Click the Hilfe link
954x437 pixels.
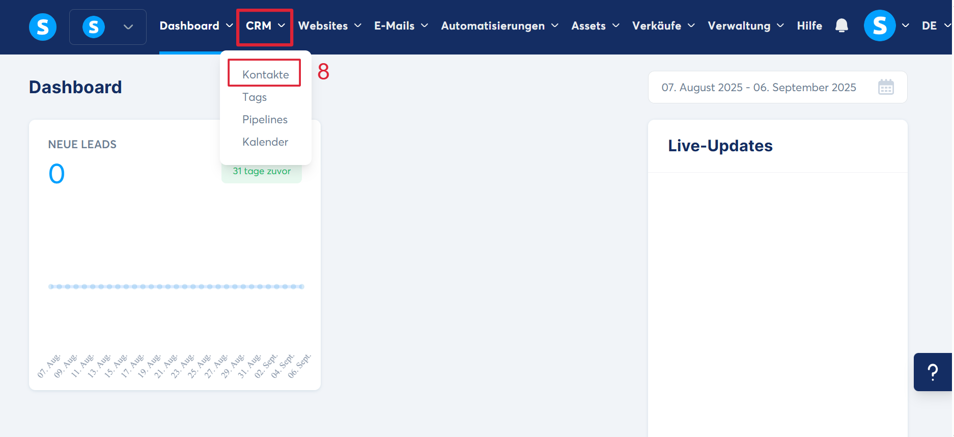point(809,25)
